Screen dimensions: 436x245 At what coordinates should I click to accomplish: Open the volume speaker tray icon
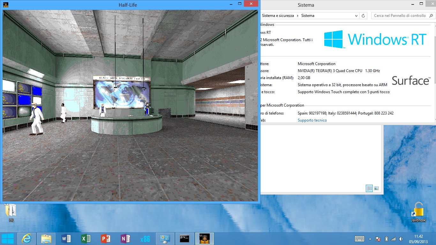(x=401, y=239)
